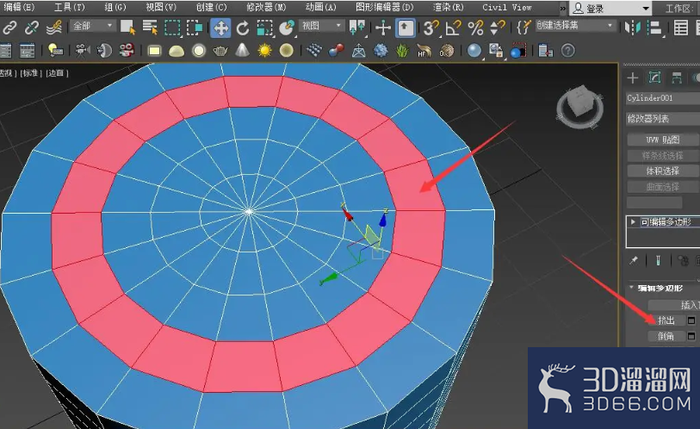Click the Bind to Space Warp icon
The width and height of the screenshot is (700, 429).
pos(54,28)
